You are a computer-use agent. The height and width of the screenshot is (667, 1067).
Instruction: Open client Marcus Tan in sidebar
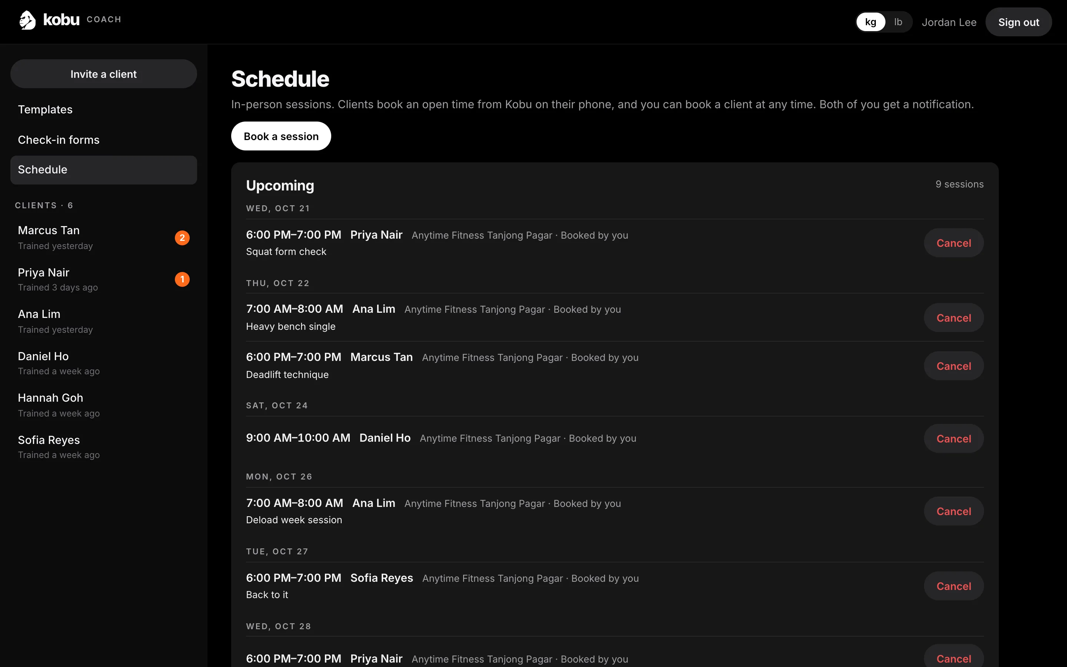(104, 237)
